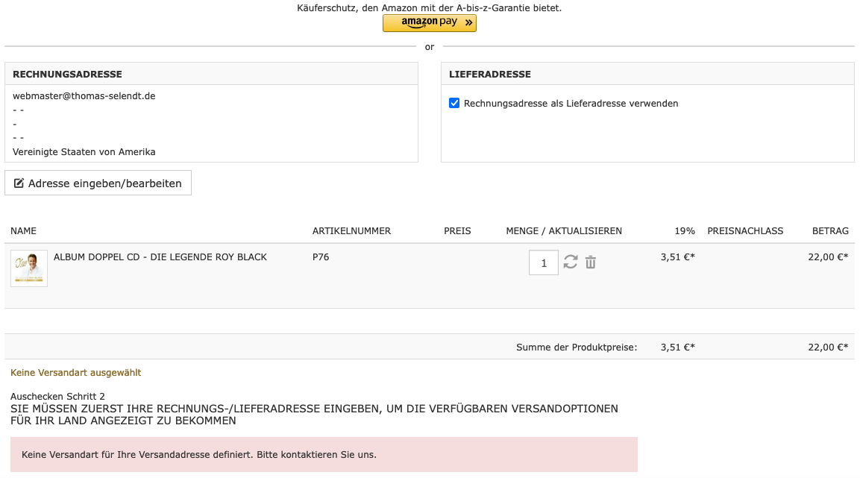Click the quantity field showing 1
Viewport: 860px width, 478px height.
click(x=544, y=262)
